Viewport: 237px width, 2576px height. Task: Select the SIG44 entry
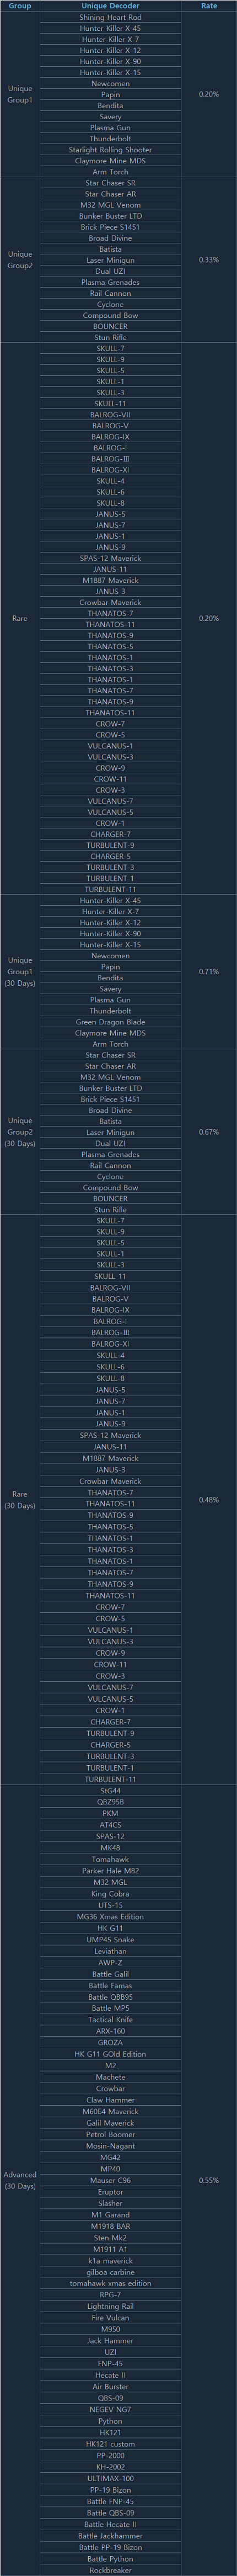coord(110,1791)
